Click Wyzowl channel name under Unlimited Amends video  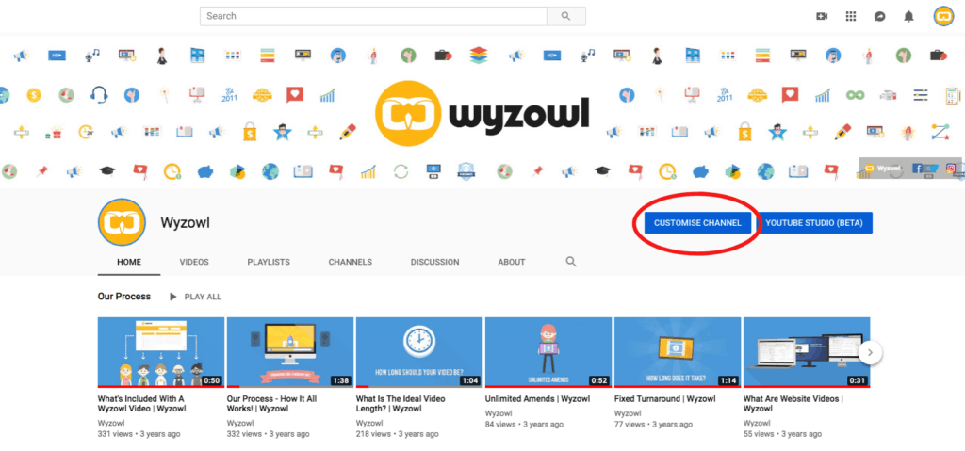click(499, 413)
